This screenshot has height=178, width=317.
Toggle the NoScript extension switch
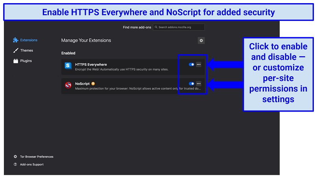(x=191, y=83)
